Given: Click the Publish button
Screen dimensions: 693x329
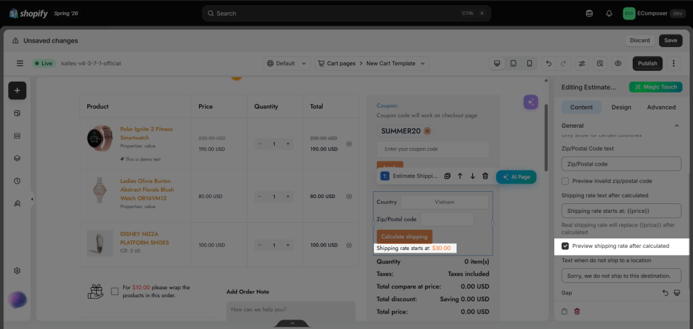Looking at the screenshot, I should (648, 64).
